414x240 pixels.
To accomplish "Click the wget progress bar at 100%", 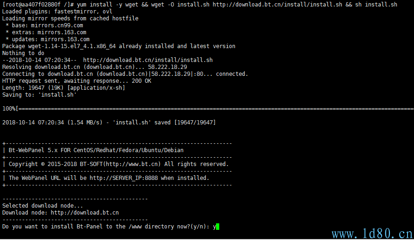I will [208, 109].
